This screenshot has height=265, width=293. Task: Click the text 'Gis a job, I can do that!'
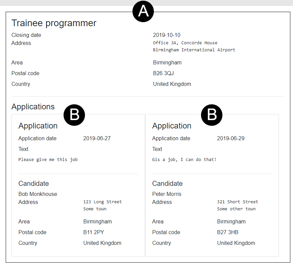tap(184, 160)
